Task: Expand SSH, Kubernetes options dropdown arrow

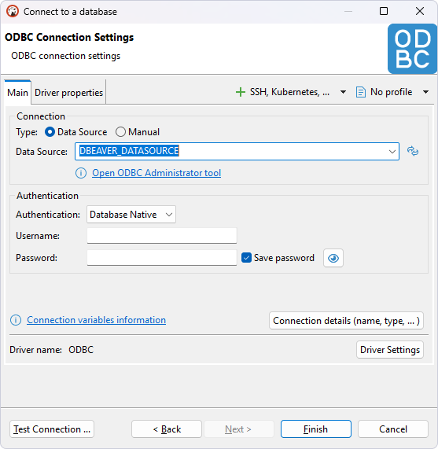Action: pos(343,92)
